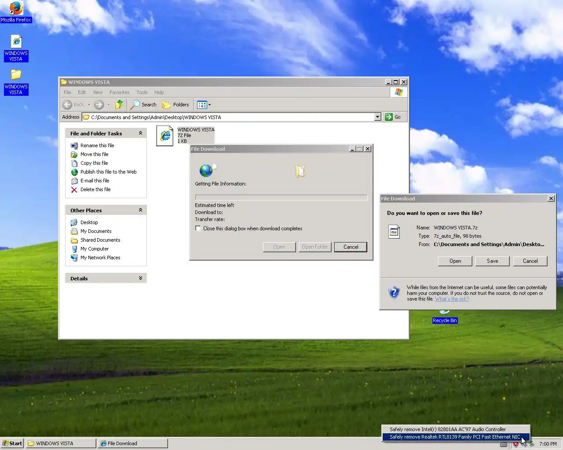This screenshot has width=563, height=450.
Task: Show the Folders pane in Explorer
Action: point(175,105)
